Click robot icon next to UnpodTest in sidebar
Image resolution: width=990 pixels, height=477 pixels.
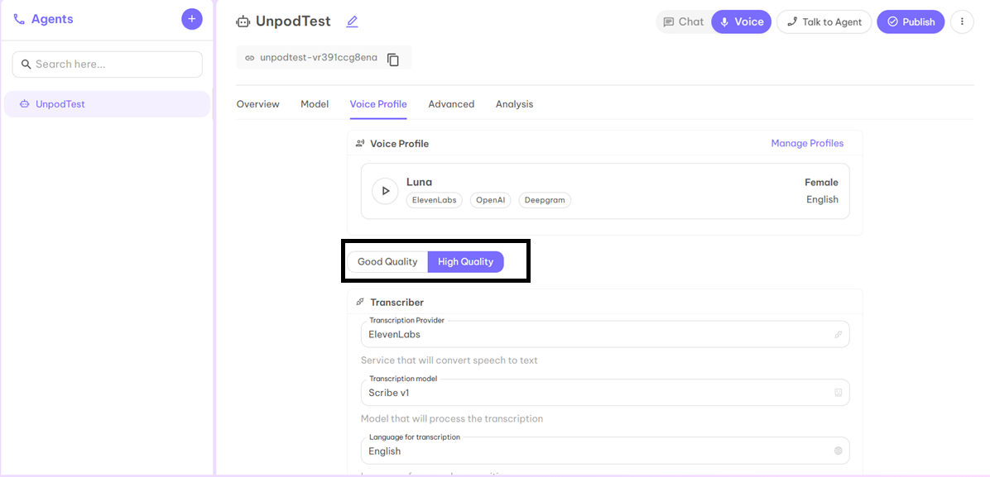[x=25, y=104]
